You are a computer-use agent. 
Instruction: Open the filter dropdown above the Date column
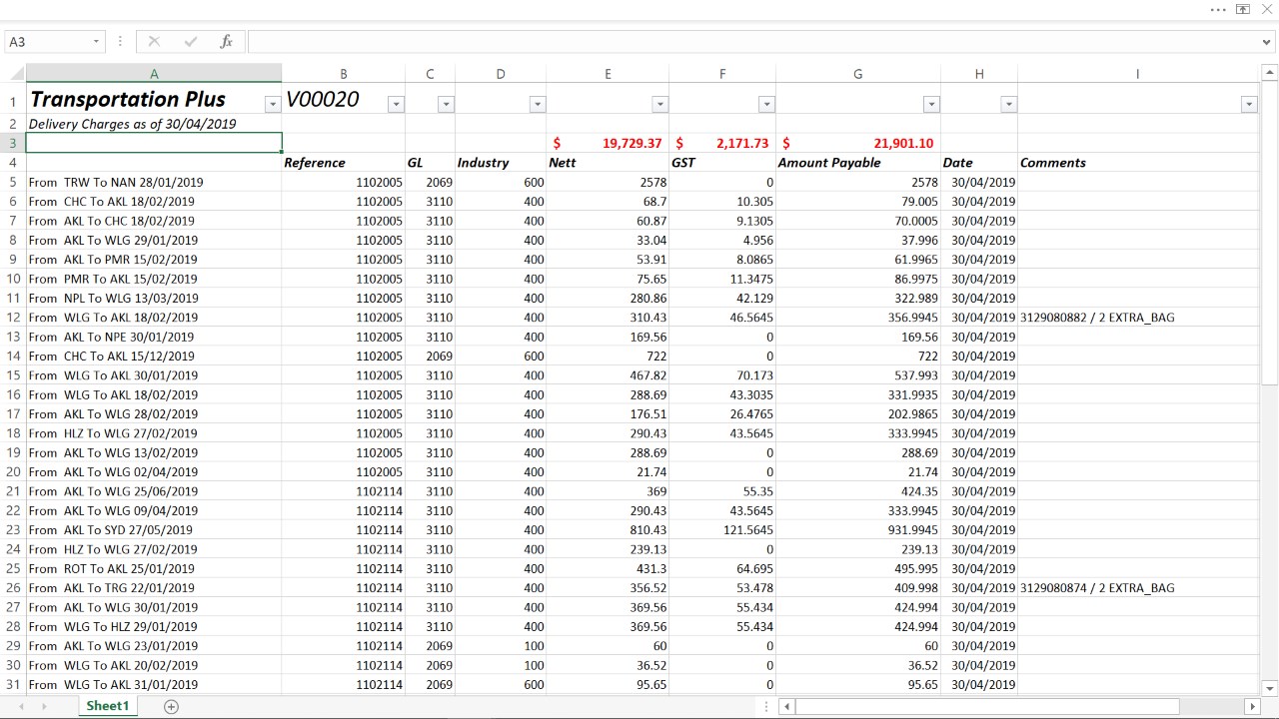[x=1008, y=103]
